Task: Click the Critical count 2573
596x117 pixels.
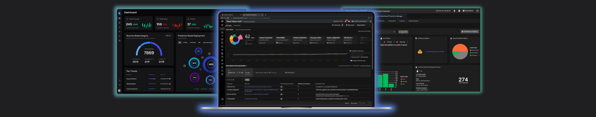Action: (136, 62)
